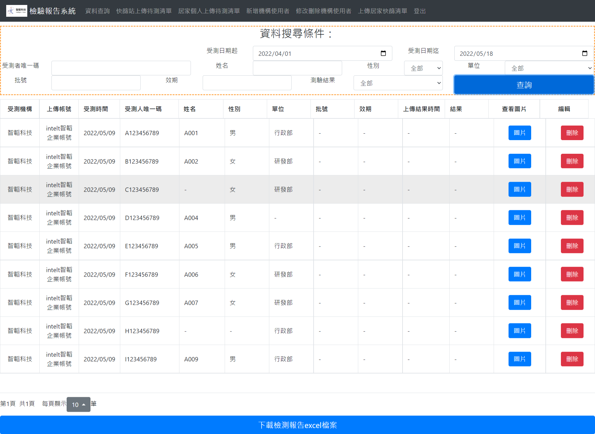Click the 受測日期起 date field

(323, 53)
